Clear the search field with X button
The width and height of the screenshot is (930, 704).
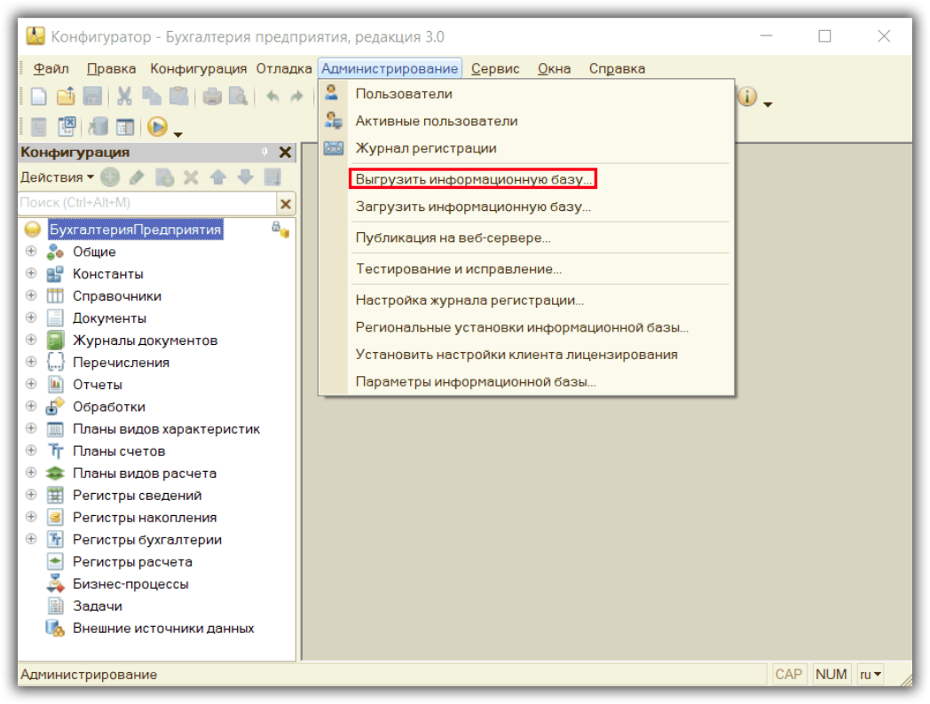285,203
